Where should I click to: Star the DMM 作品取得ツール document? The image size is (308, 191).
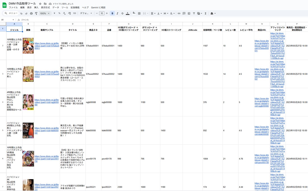pos(40,4)
